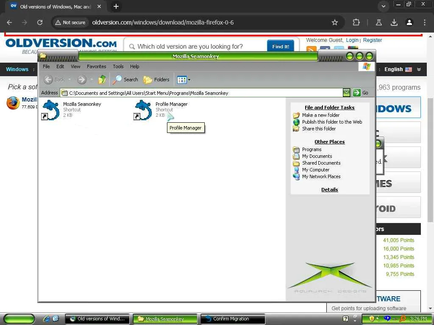434x325 pixels.
Task: Switch to the Confirm Migration taskbar button
Action: click(233, 319)
